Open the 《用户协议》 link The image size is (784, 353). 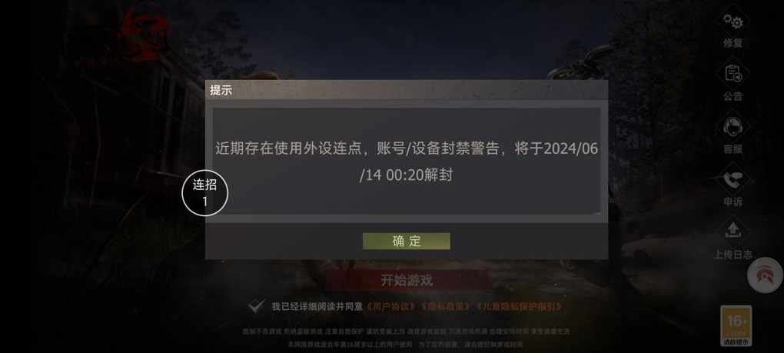390,306
